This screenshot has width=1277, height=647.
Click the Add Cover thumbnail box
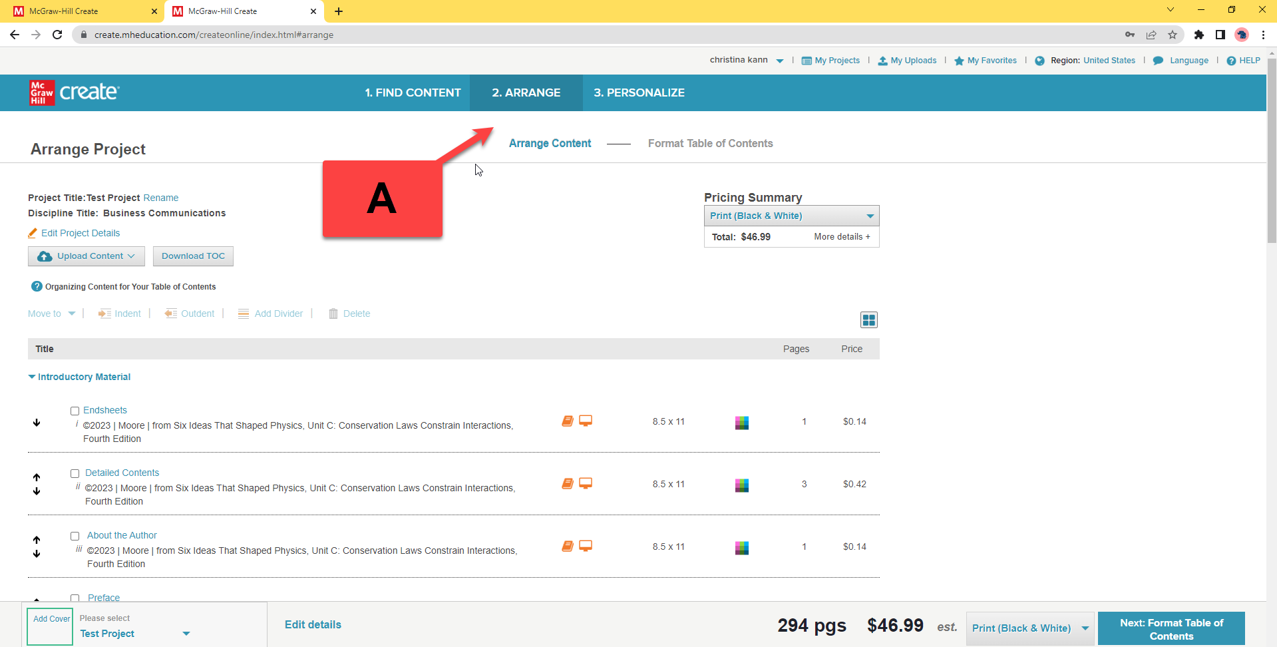click(x=51, y=626)
